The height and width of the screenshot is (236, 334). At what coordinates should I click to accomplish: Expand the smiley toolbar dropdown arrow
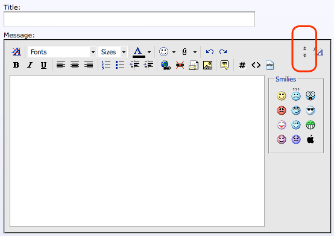tap(174, 52)
